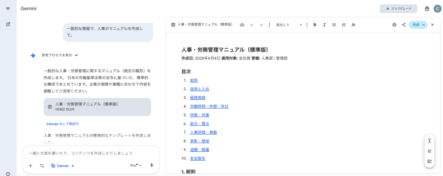This screenshot has height=176, width=443.
Task: Open the main menu hamburger icon
Action: [x=8, y=9]
